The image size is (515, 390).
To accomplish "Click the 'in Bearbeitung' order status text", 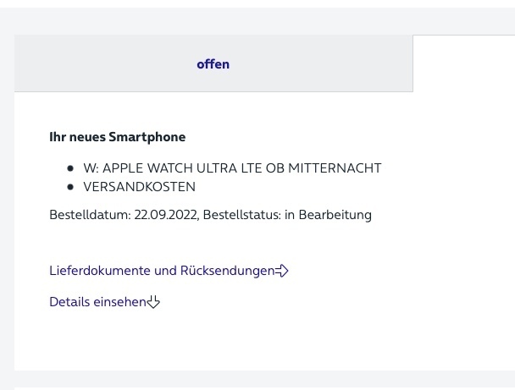I will pos(328,215).
